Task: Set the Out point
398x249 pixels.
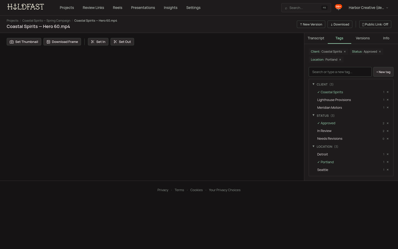Action: [x=122, y=42]
